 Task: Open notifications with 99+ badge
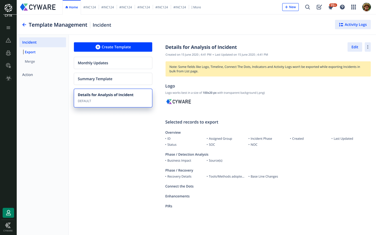click(331, 7)
